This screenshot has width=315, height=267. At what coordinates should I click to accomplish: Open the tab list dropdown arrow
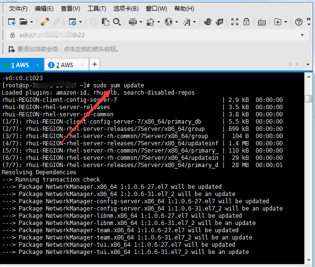(x=308, y=64)
